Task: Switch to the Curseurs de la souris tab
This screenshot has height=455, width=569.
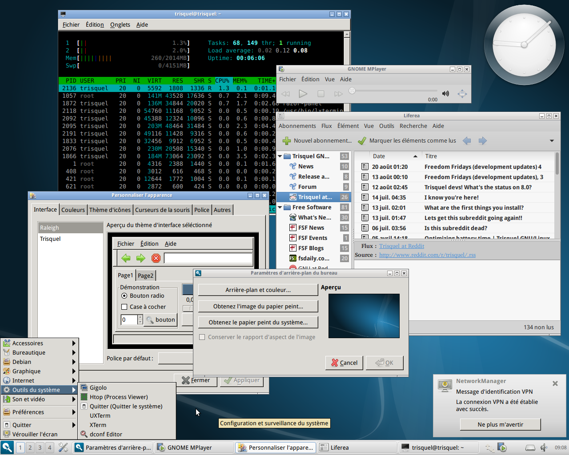Action: [x=162, y=210]
